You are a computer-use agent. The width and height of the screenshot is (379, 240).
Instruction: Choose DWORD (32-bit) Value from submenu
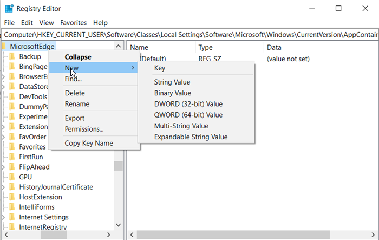[x=188, y=104]
